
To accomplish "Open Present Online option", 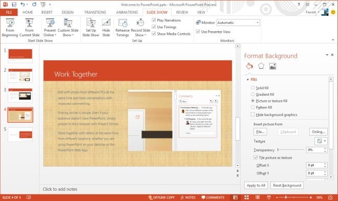I will (x=50, y=28).
